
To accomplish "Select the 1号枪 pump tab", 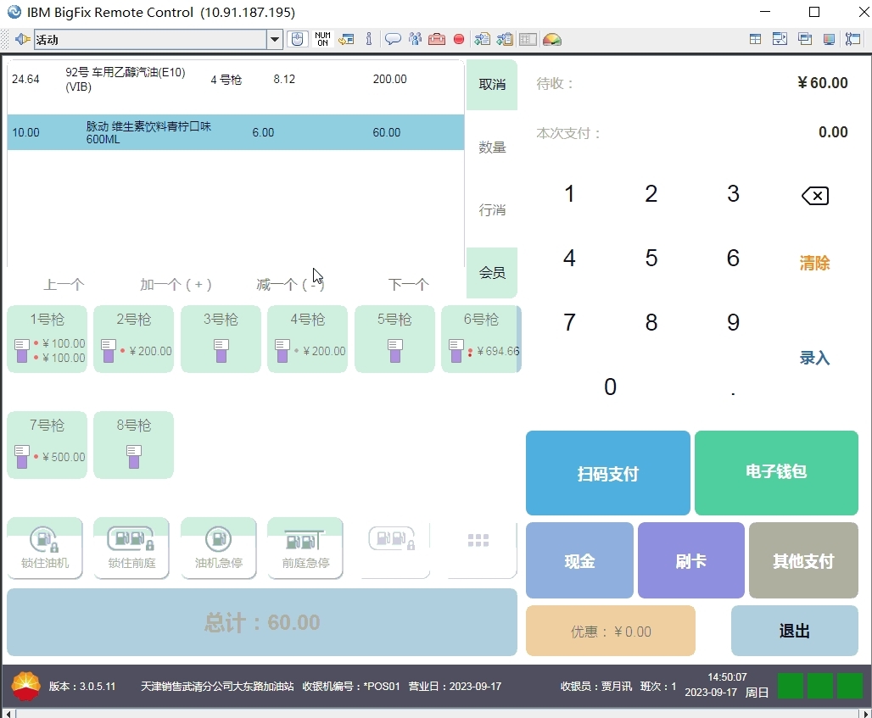I will (47, 339).
